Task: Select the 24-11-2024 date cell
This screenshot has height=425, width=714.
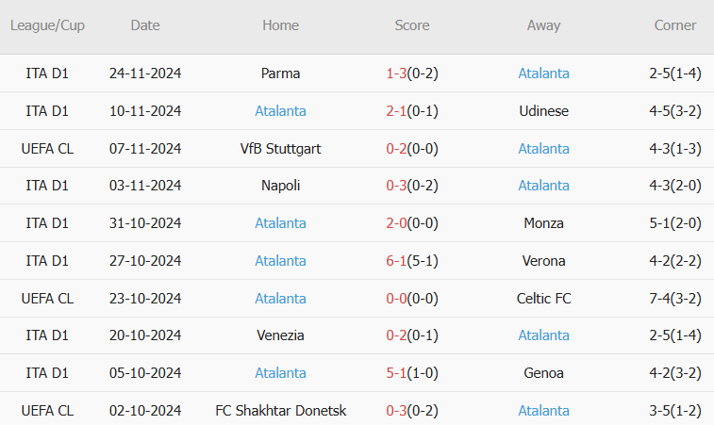Action: [x=145, y=74]
